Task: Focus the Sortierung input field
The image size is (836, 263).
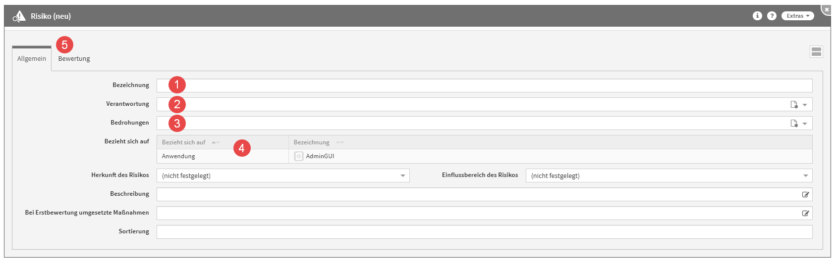Action: tap(484, 232)
